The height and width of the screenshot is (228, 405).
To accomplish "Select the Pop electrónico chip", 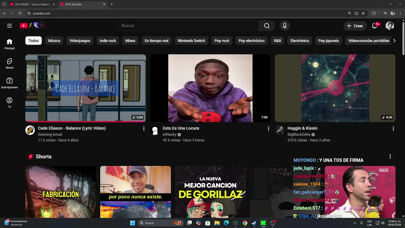I will click(x=252, y=41).
